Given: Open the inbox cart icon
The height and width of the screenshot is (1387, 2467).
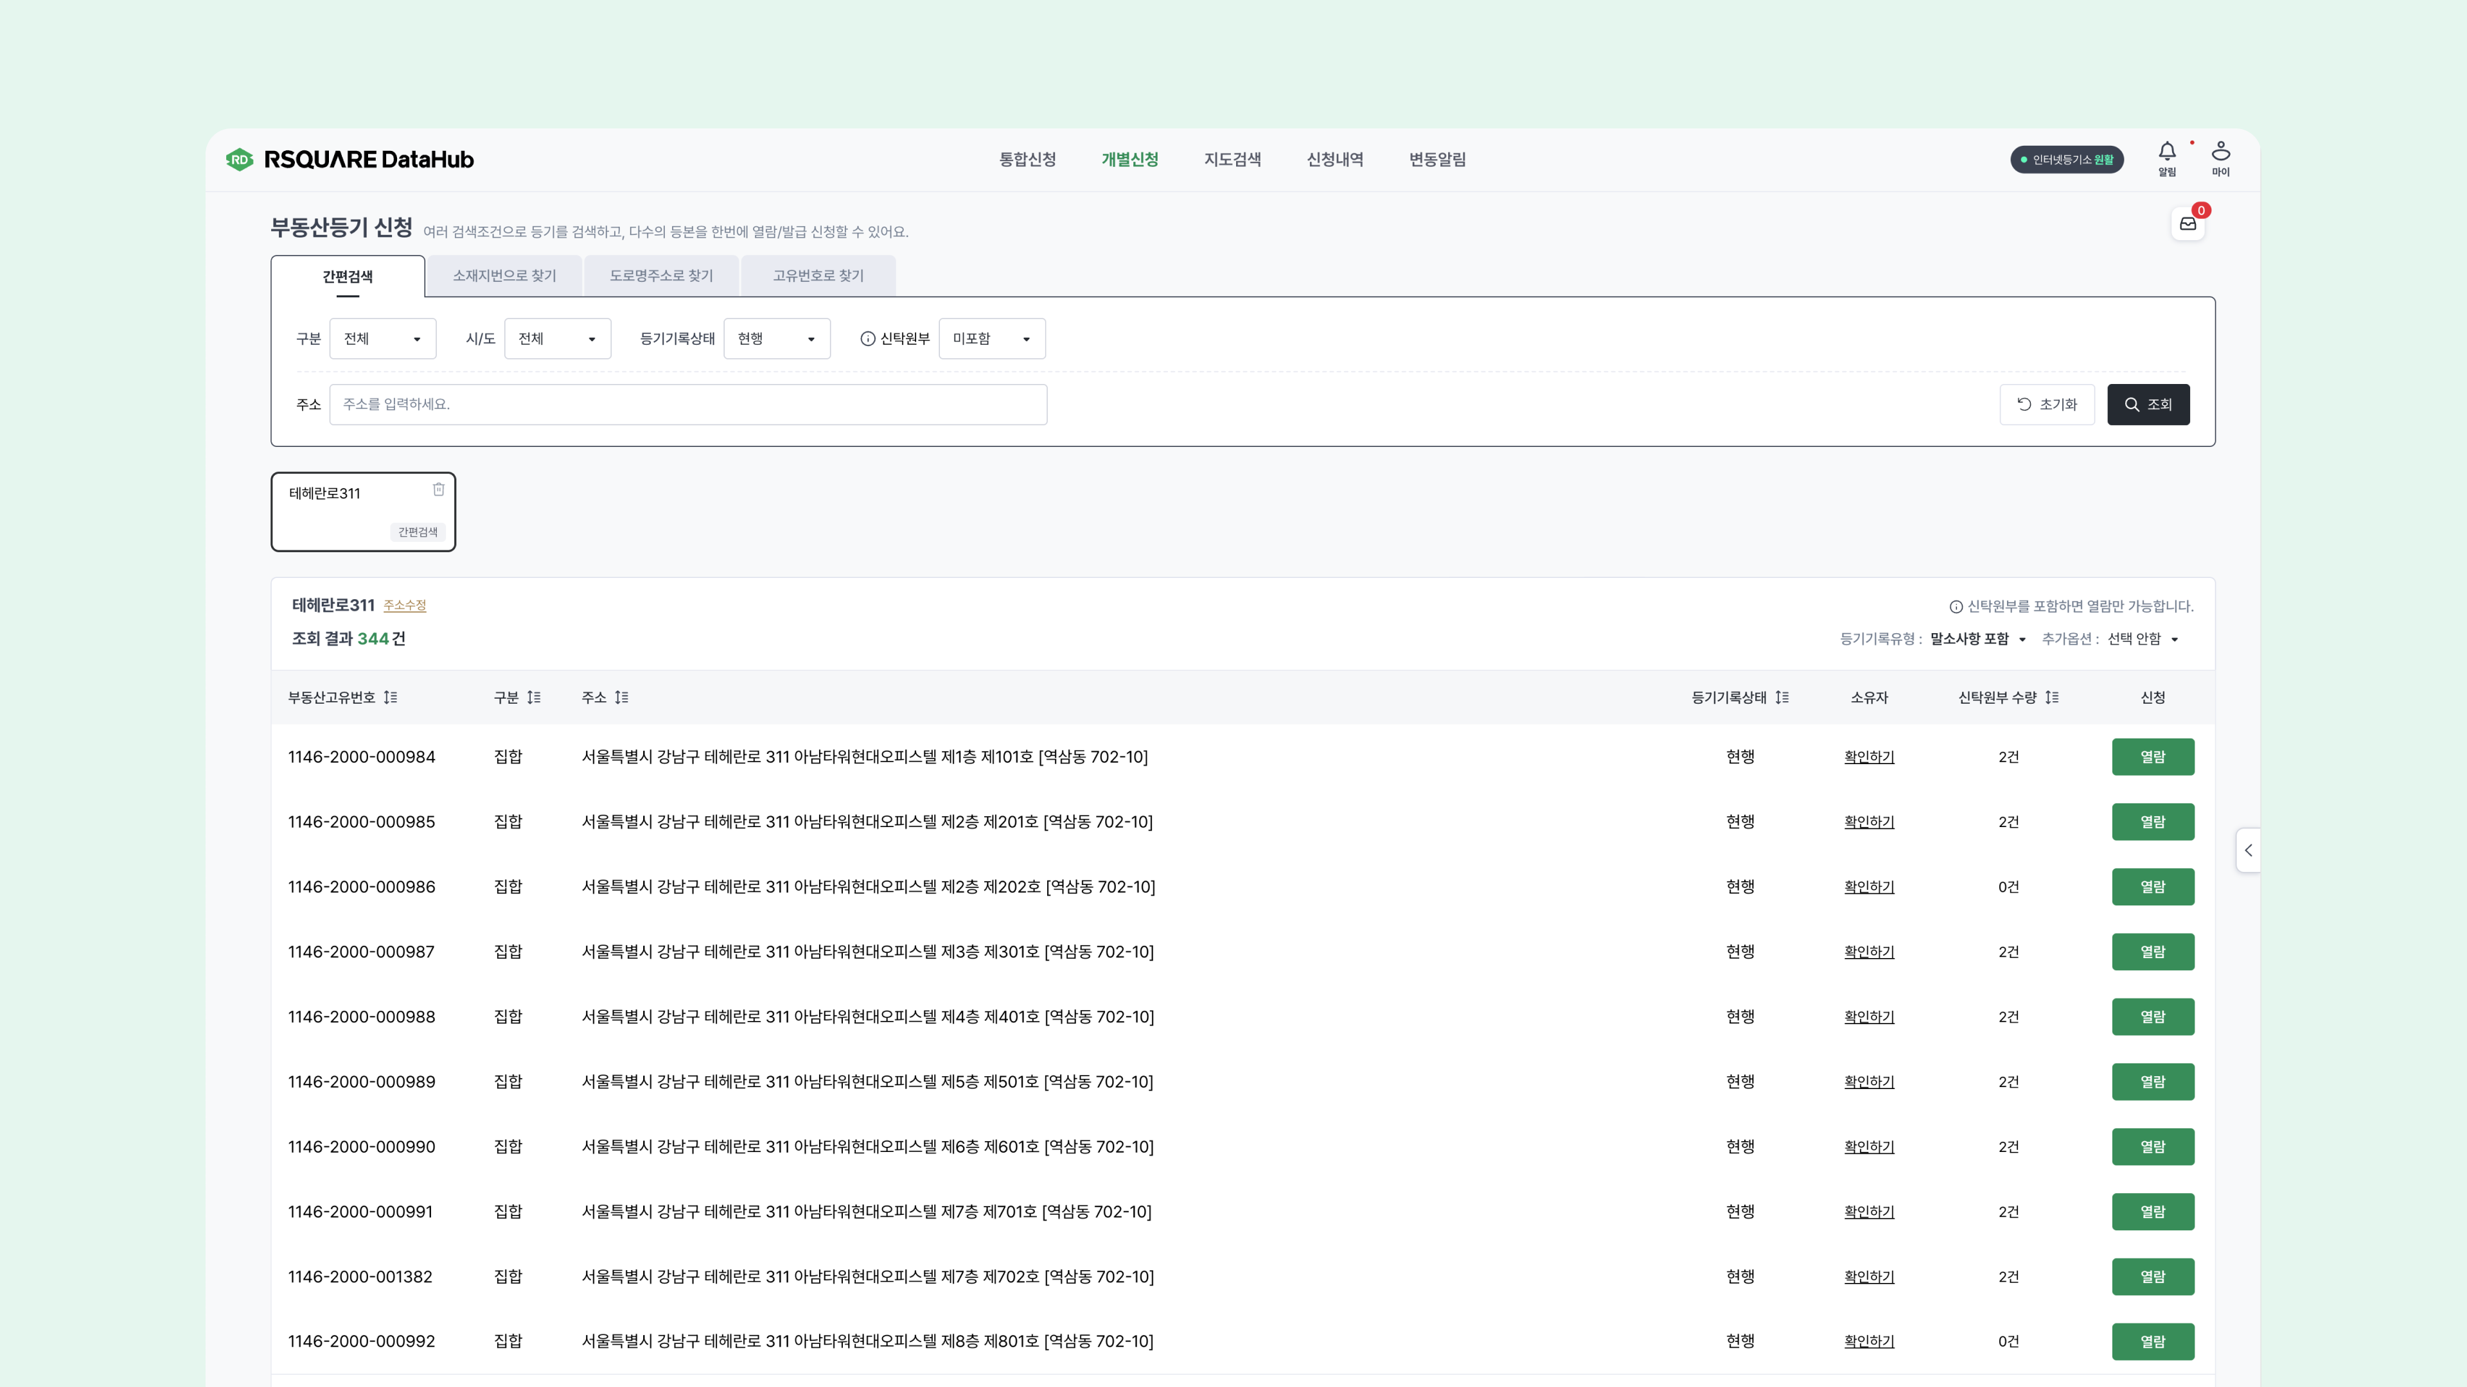Looking at the screenshot, I should coord(2188,224).
